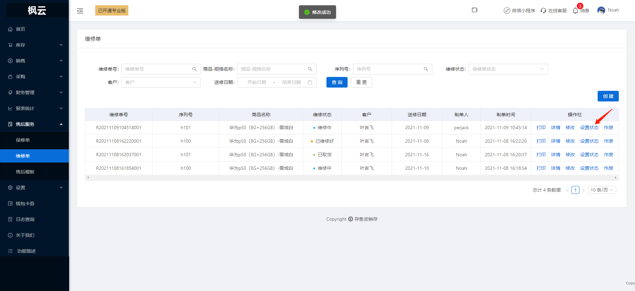Click the table's horizontal scrollbar
This screenshot has width=635, height=291.
352,178
